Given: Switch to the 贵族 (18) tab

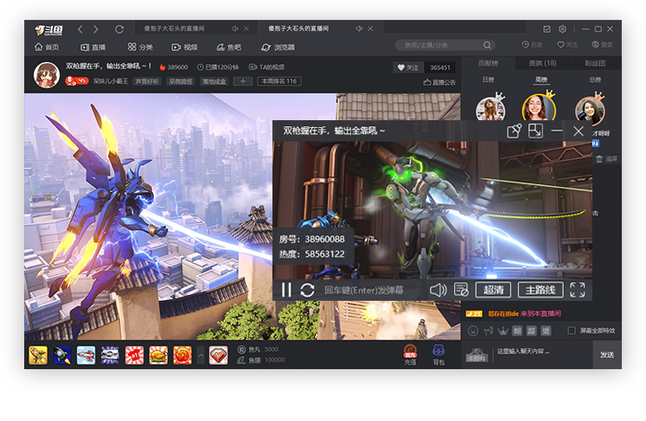Looking at the screenshot, I should (x=542, y=63).
